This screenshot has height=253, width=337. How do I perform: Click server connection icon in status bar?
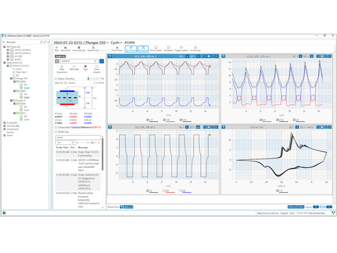(333, 213)
